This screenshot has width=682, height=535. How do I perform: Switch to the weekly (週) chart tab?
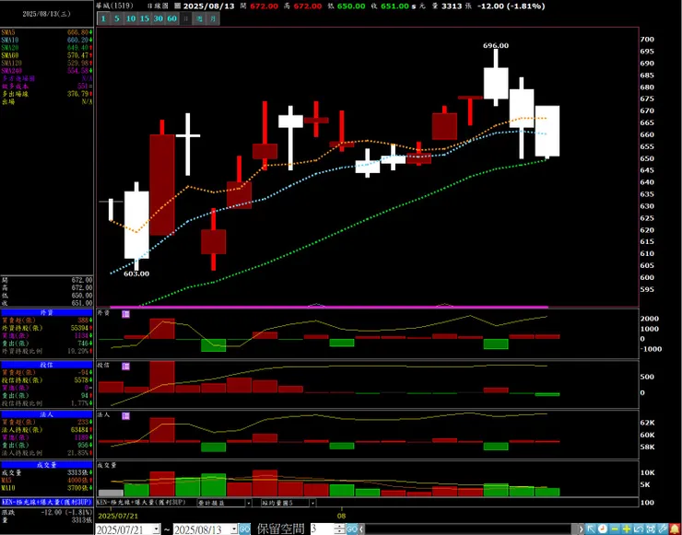point(199,18)
